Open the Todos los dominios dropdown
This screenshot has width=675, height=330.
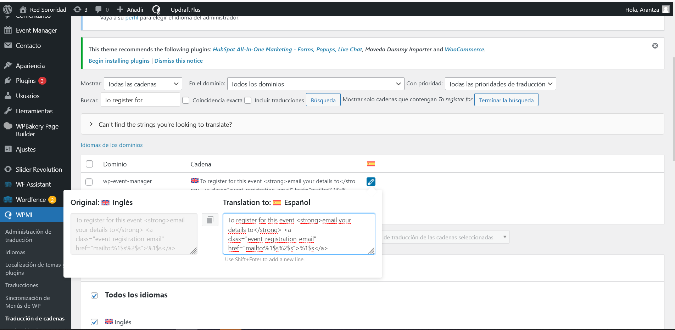pyautogui.click(x=316, y=84)
